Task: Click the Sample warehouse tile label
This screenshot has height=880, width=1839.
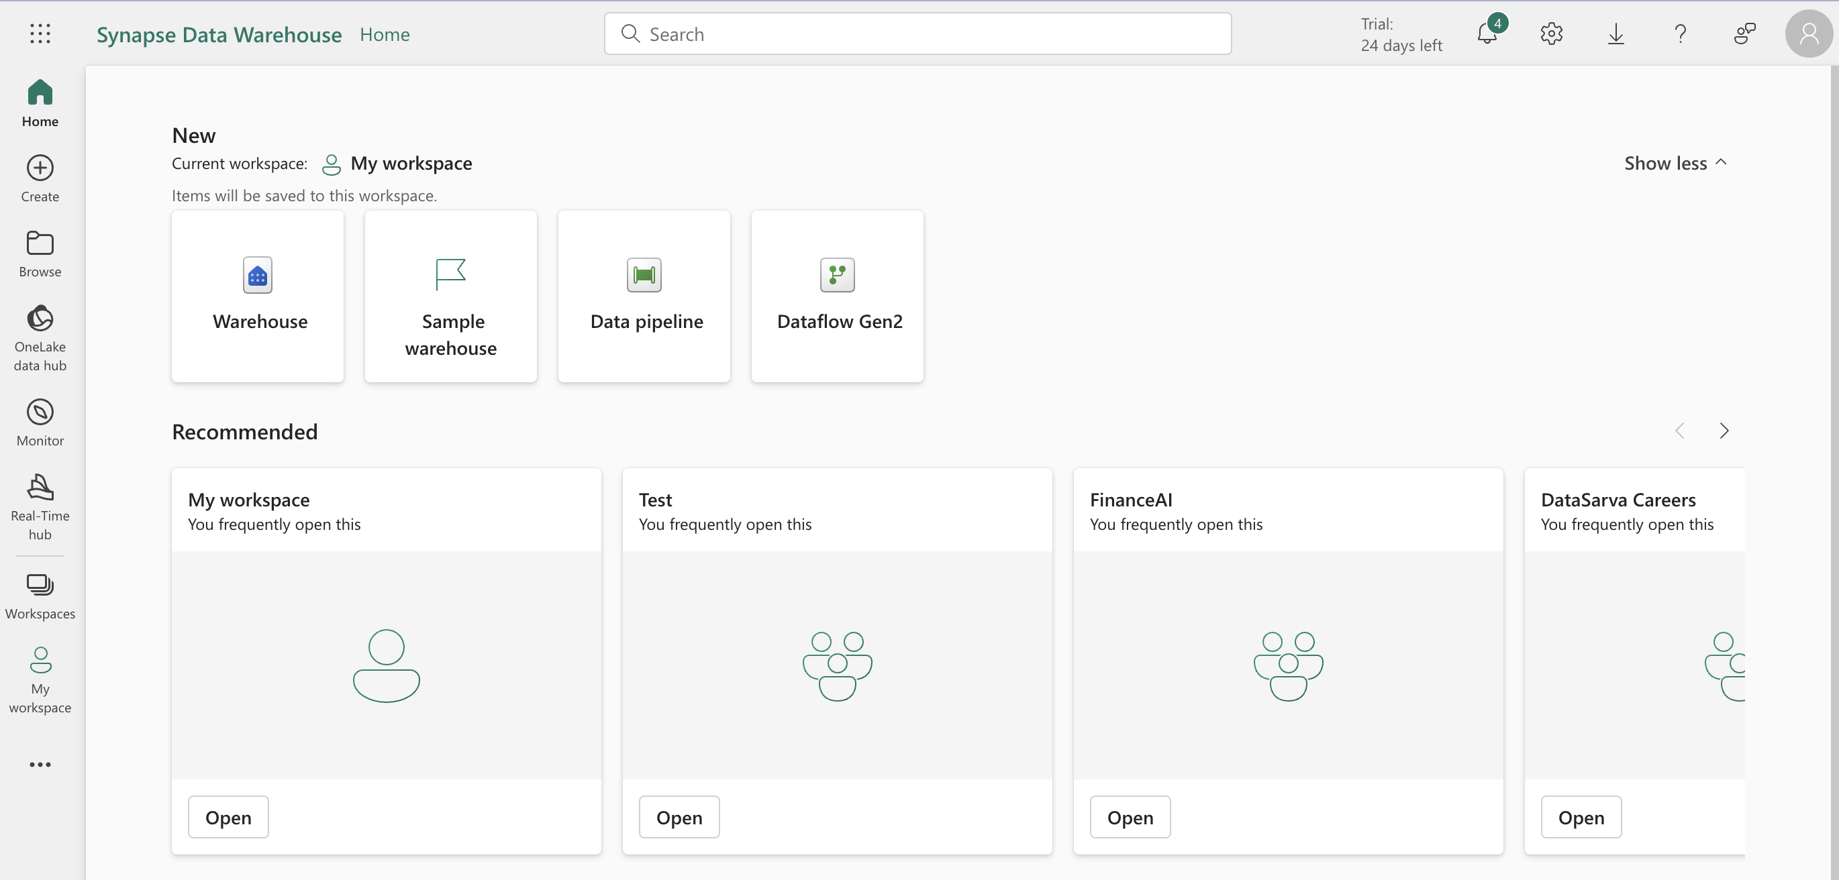Action: click(451, 335)
